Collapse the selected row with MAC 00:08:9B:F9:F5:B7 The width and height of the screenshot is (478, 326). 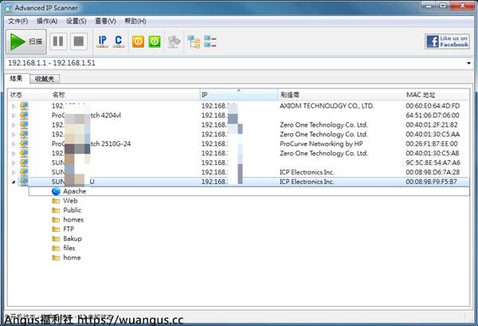point(13,182)
